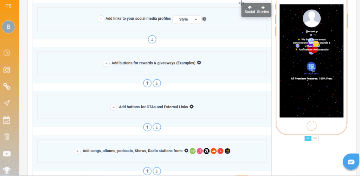360x176 pixels.
Task: Open the paper plane direct message icon
Action: (x=7, y=103)
